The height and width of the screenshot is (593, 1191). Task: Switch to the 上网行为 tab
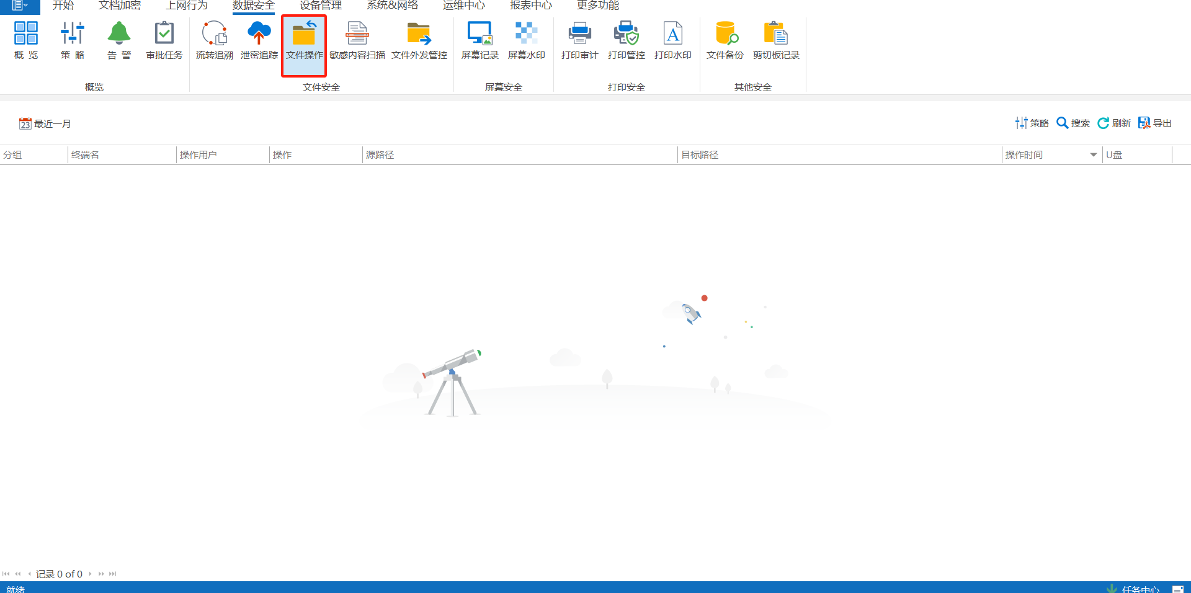tap(187, 6)
